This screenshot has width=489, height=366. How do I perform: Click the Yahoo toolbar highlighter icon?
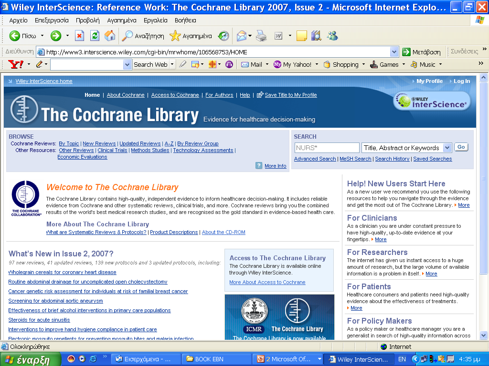click(x=183, y=64)
